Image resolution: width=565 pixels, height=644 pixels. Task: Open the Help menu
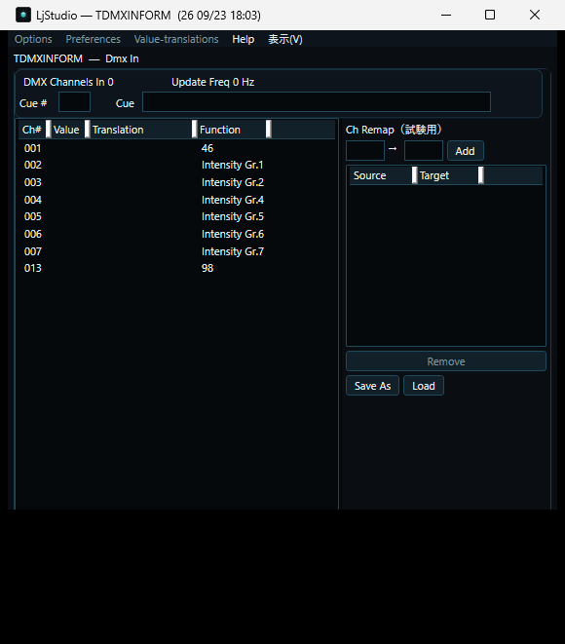(244, 39)
